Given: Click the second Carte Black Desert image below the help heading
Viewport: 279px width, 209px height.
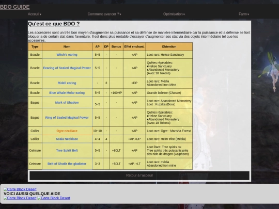Looking at the screenshot, I should [54, 198].
